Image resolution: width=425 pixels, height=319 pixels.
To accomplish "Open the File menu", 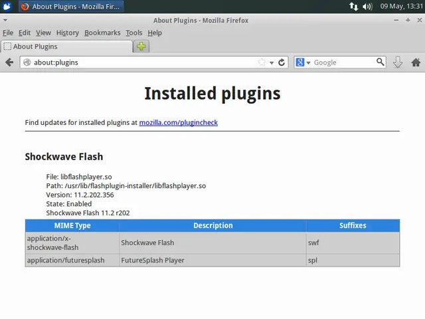I will [x=8, y=33].
